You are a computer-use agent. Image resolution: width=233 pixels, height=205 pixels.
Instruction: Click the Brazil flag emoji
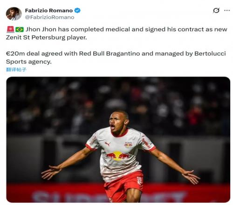[20, 29]
